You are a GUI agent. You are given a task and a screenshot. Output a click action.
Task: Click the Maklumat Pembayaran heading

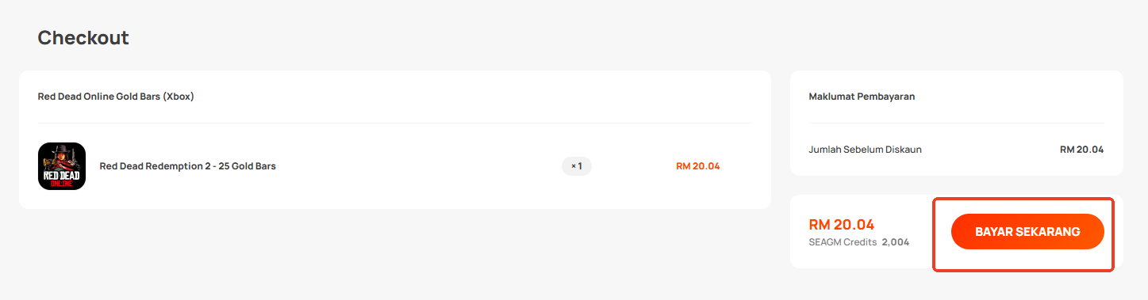[862, 97]
